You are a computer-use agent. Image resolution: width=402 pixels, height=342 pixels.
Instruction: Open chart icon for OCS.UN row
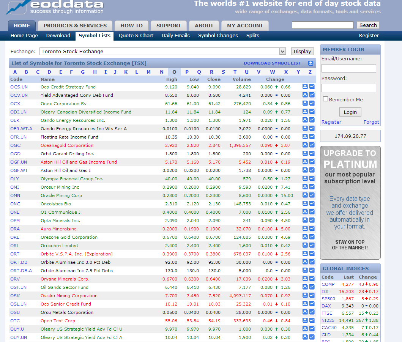coord(312,87)
